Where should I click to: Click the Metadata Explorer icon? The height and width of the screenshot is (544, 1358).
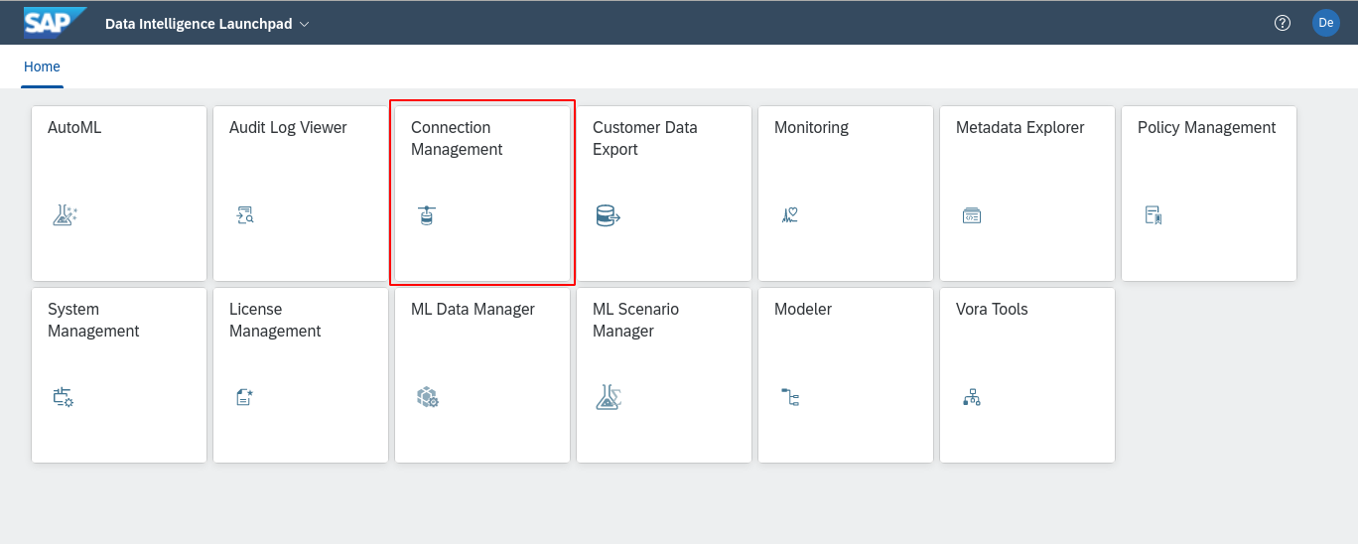pyautogui.click(x=972, y=215)
